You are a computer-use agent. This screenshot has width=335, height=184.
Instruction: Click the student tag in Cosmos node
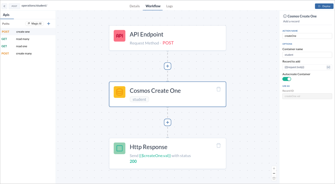pyautogui.click(x=139, y=99)
